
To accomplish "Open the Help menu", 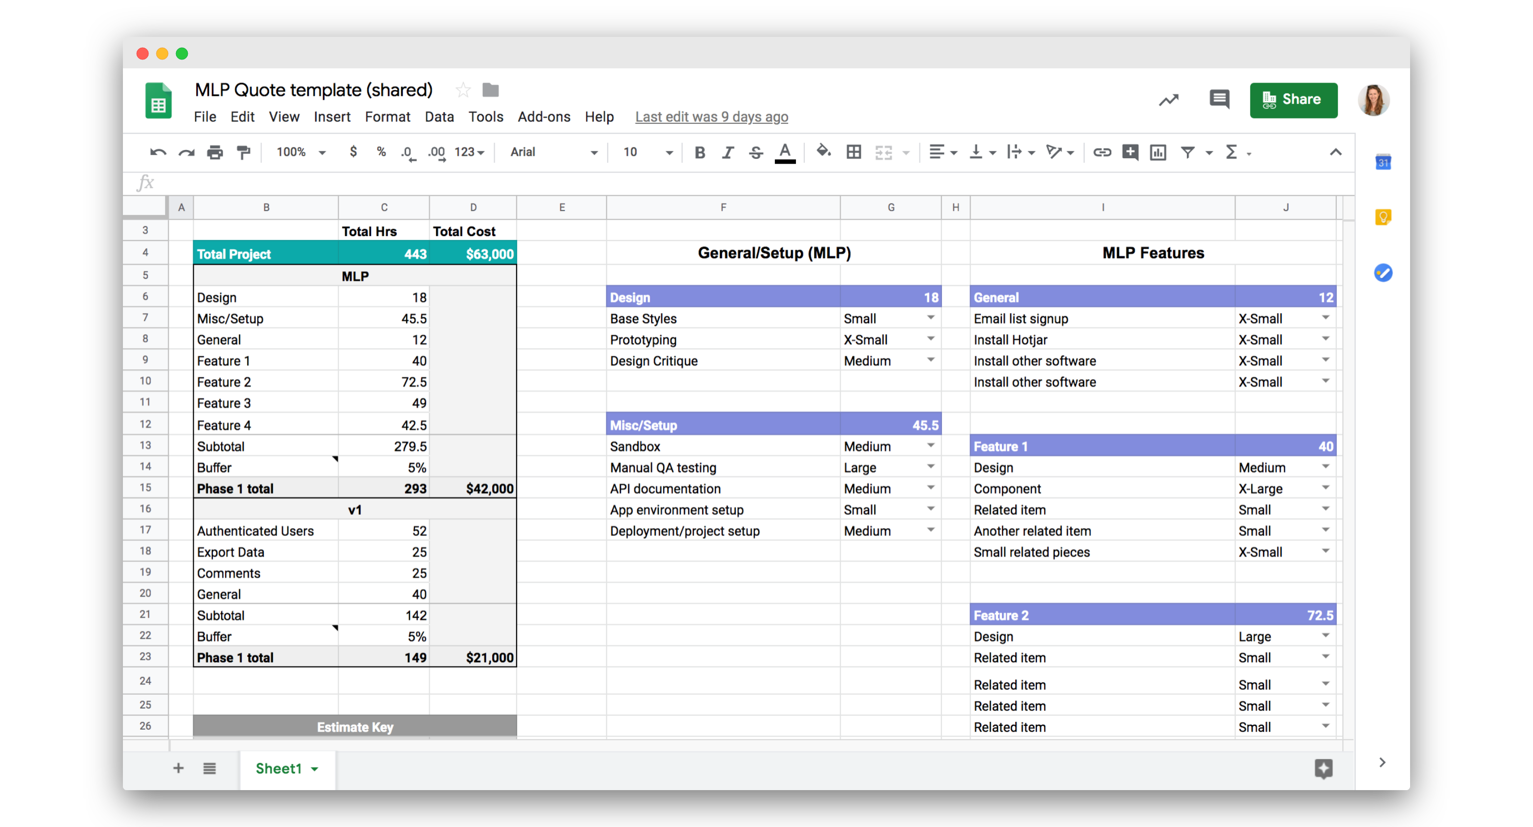I will (x=599, y=117).
